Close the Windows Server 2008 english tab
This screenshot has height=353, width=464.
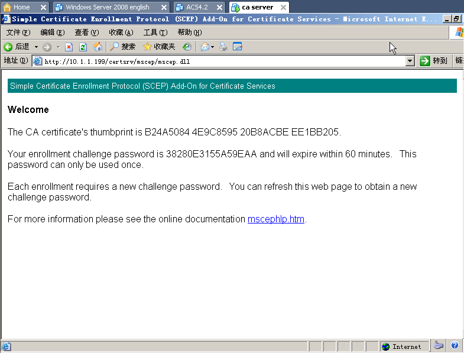pos(164,8)
